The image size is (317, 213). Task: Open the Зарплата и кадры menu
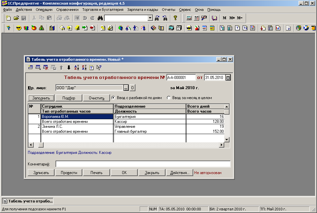[x=143, y=10]
